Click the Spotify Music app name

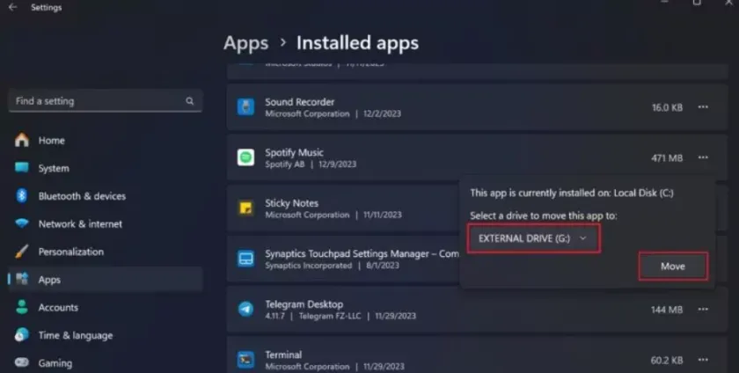(x=294, y=152)
